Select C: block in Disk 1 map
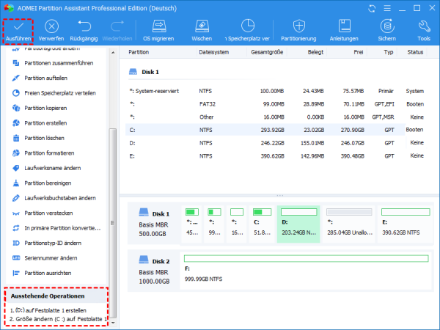Image resolution: width=440 pixels, height=330 pixels. (x=262, y=224)
